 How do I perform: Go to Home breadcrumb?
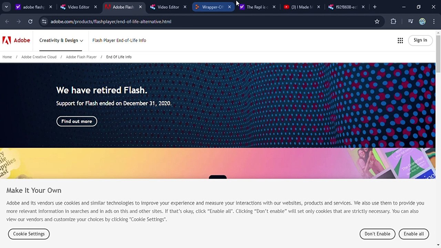(x=7, y=57)
